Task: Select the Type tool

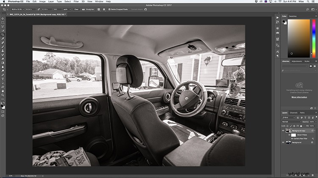Action: pyautogui.click(x=3, y=79)
